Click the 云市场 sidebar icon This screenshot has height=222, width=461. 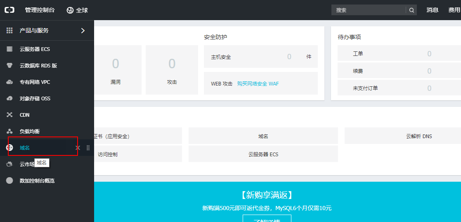point(9,164)
